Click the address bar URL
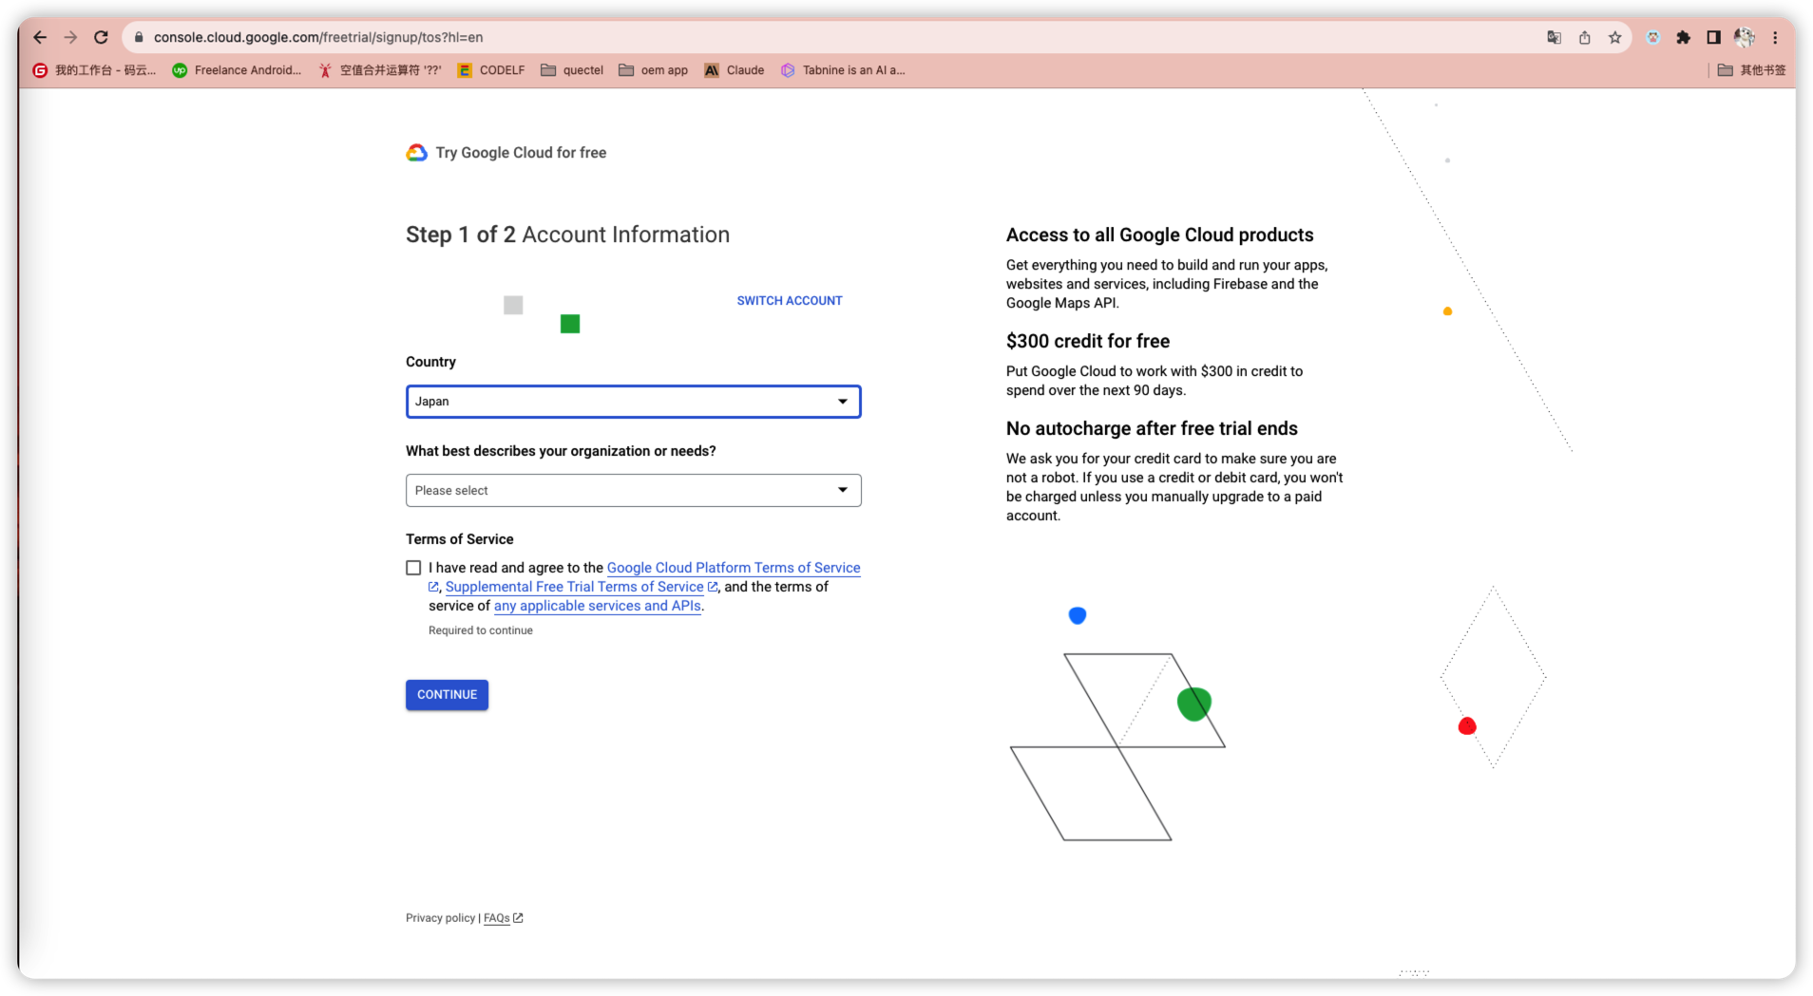Screen dimensions: 1813x996 pos(318,37)
